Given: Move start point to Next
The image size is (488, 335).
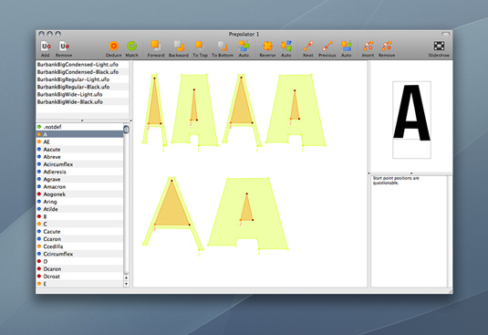Looking at the screenshot, I should pos(308,46).
